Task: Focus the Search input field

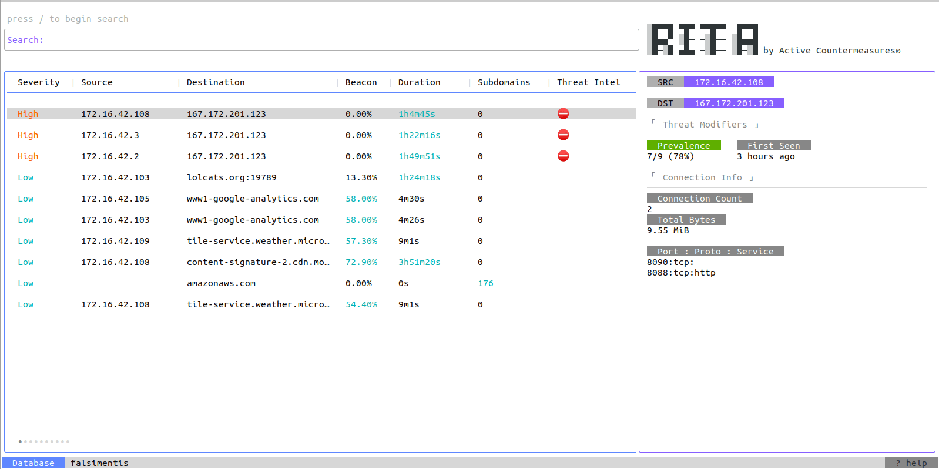Action: tap(321, 40)
